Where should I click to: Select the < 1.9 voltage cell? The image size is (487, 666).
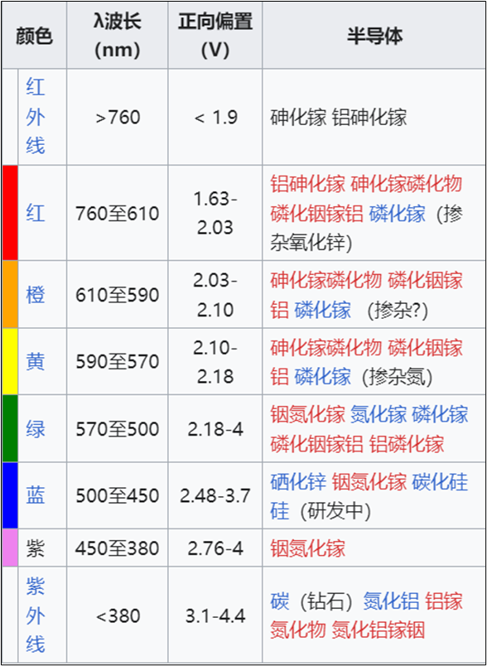[x=215, y=117]
